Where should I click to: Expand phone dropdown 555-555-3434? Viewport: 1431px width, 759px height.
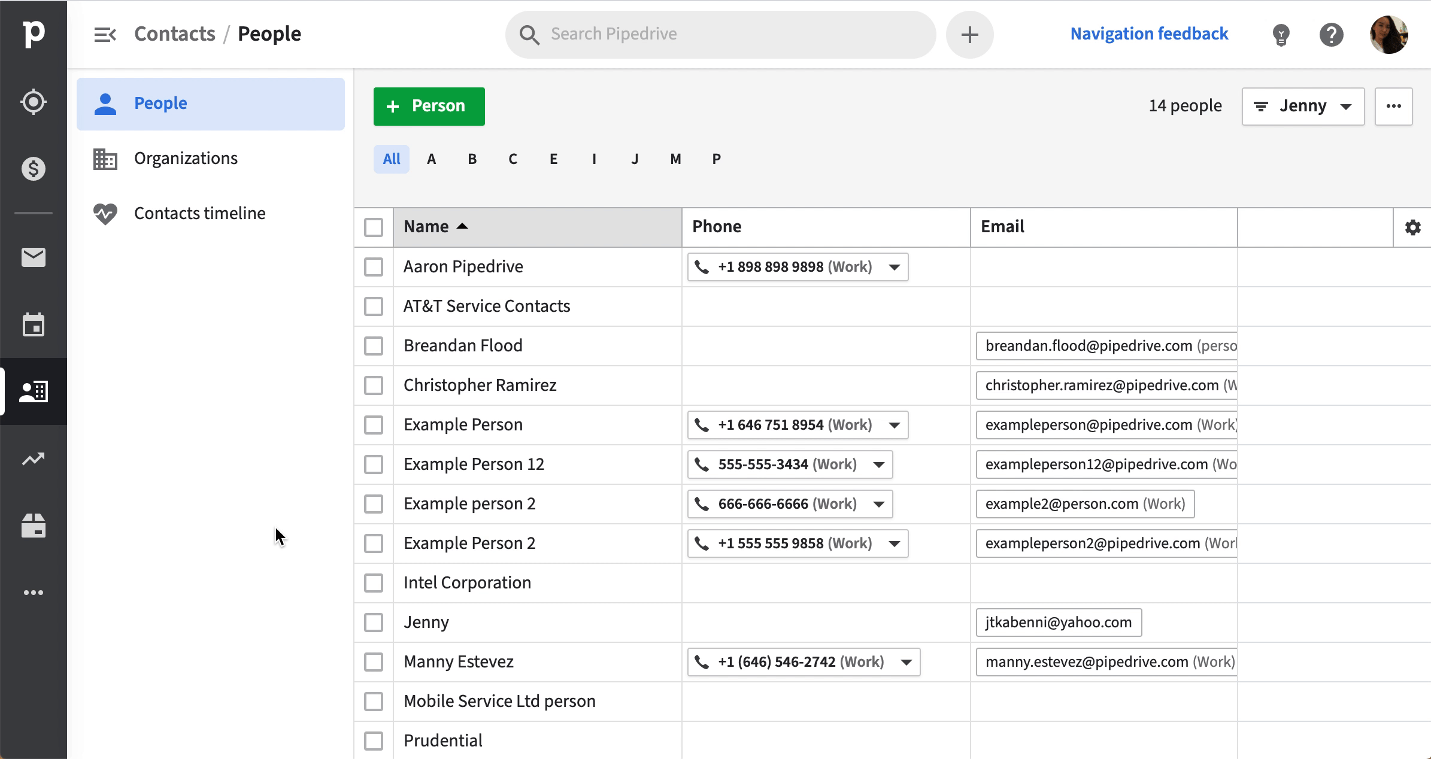pos(879,464)
